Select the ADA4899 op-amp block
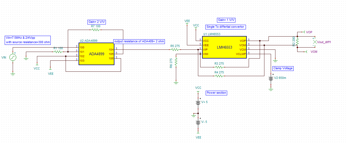Viewport: 346px width, 144px height. 96,54
